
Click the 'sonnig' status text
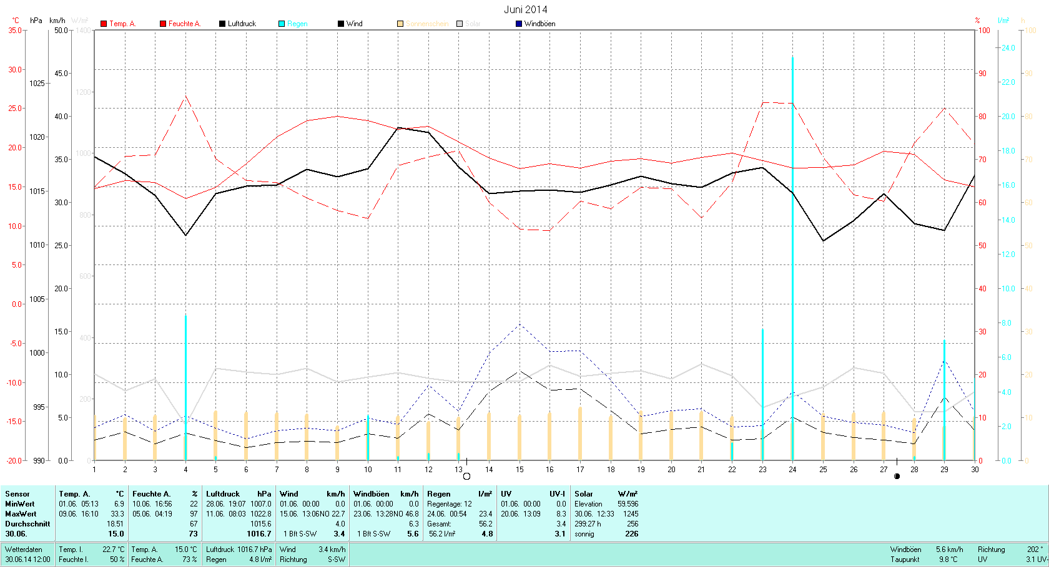click(584, 534)
